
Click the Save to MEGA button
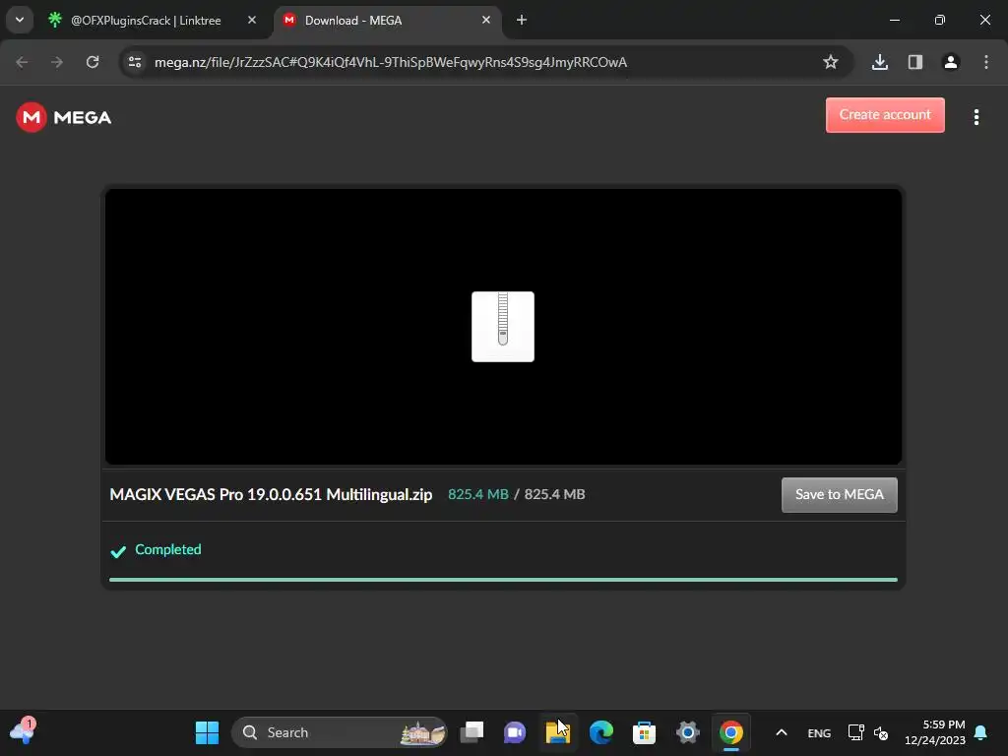[839, 494]
